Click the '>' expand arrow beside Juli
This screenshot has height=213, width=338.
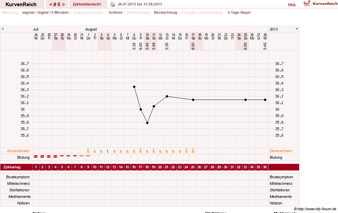point(3,29)
